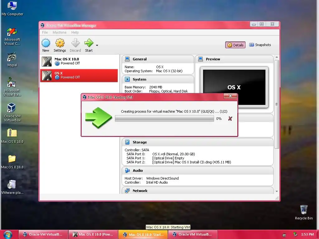Open Settings with the gear icon
This screenshot has width=319, height=239.
click(x=60, y=43)
